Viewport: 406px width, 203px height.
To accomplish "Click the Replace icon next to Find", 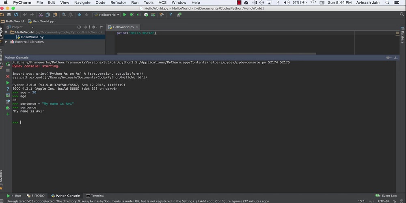I will point(70,15).
